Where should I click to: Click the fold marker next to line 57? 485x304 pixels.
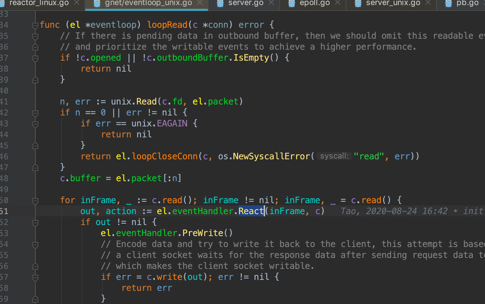pos(35,277)
